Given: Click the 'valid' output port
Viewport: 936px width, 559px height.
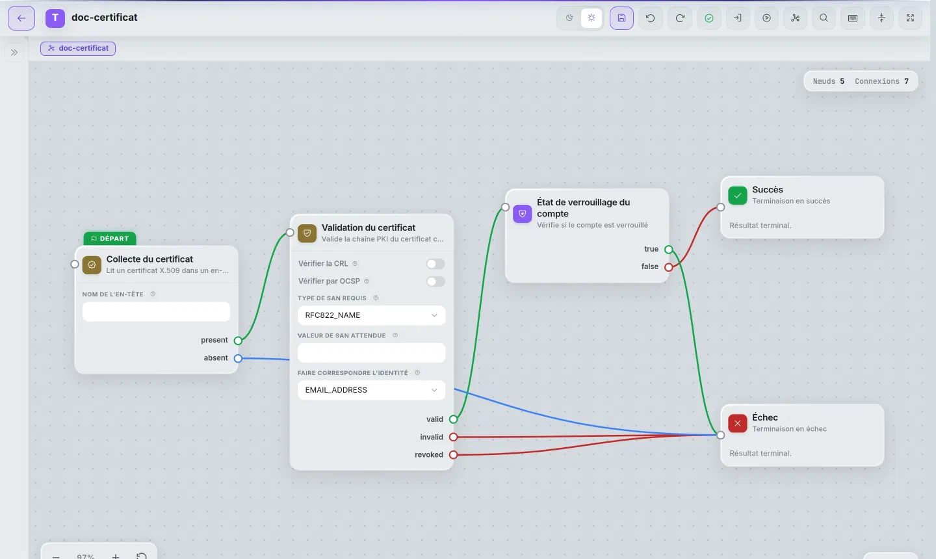Looking at the screenshot, I should 454,419.
